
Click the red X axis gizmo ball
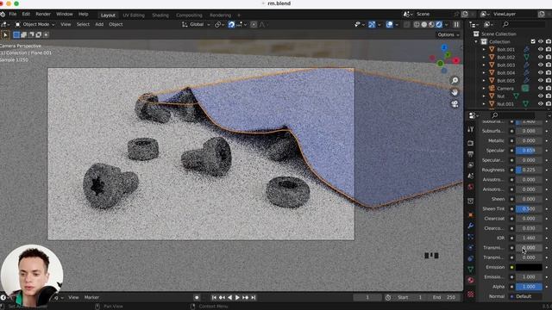click(456, 60)
